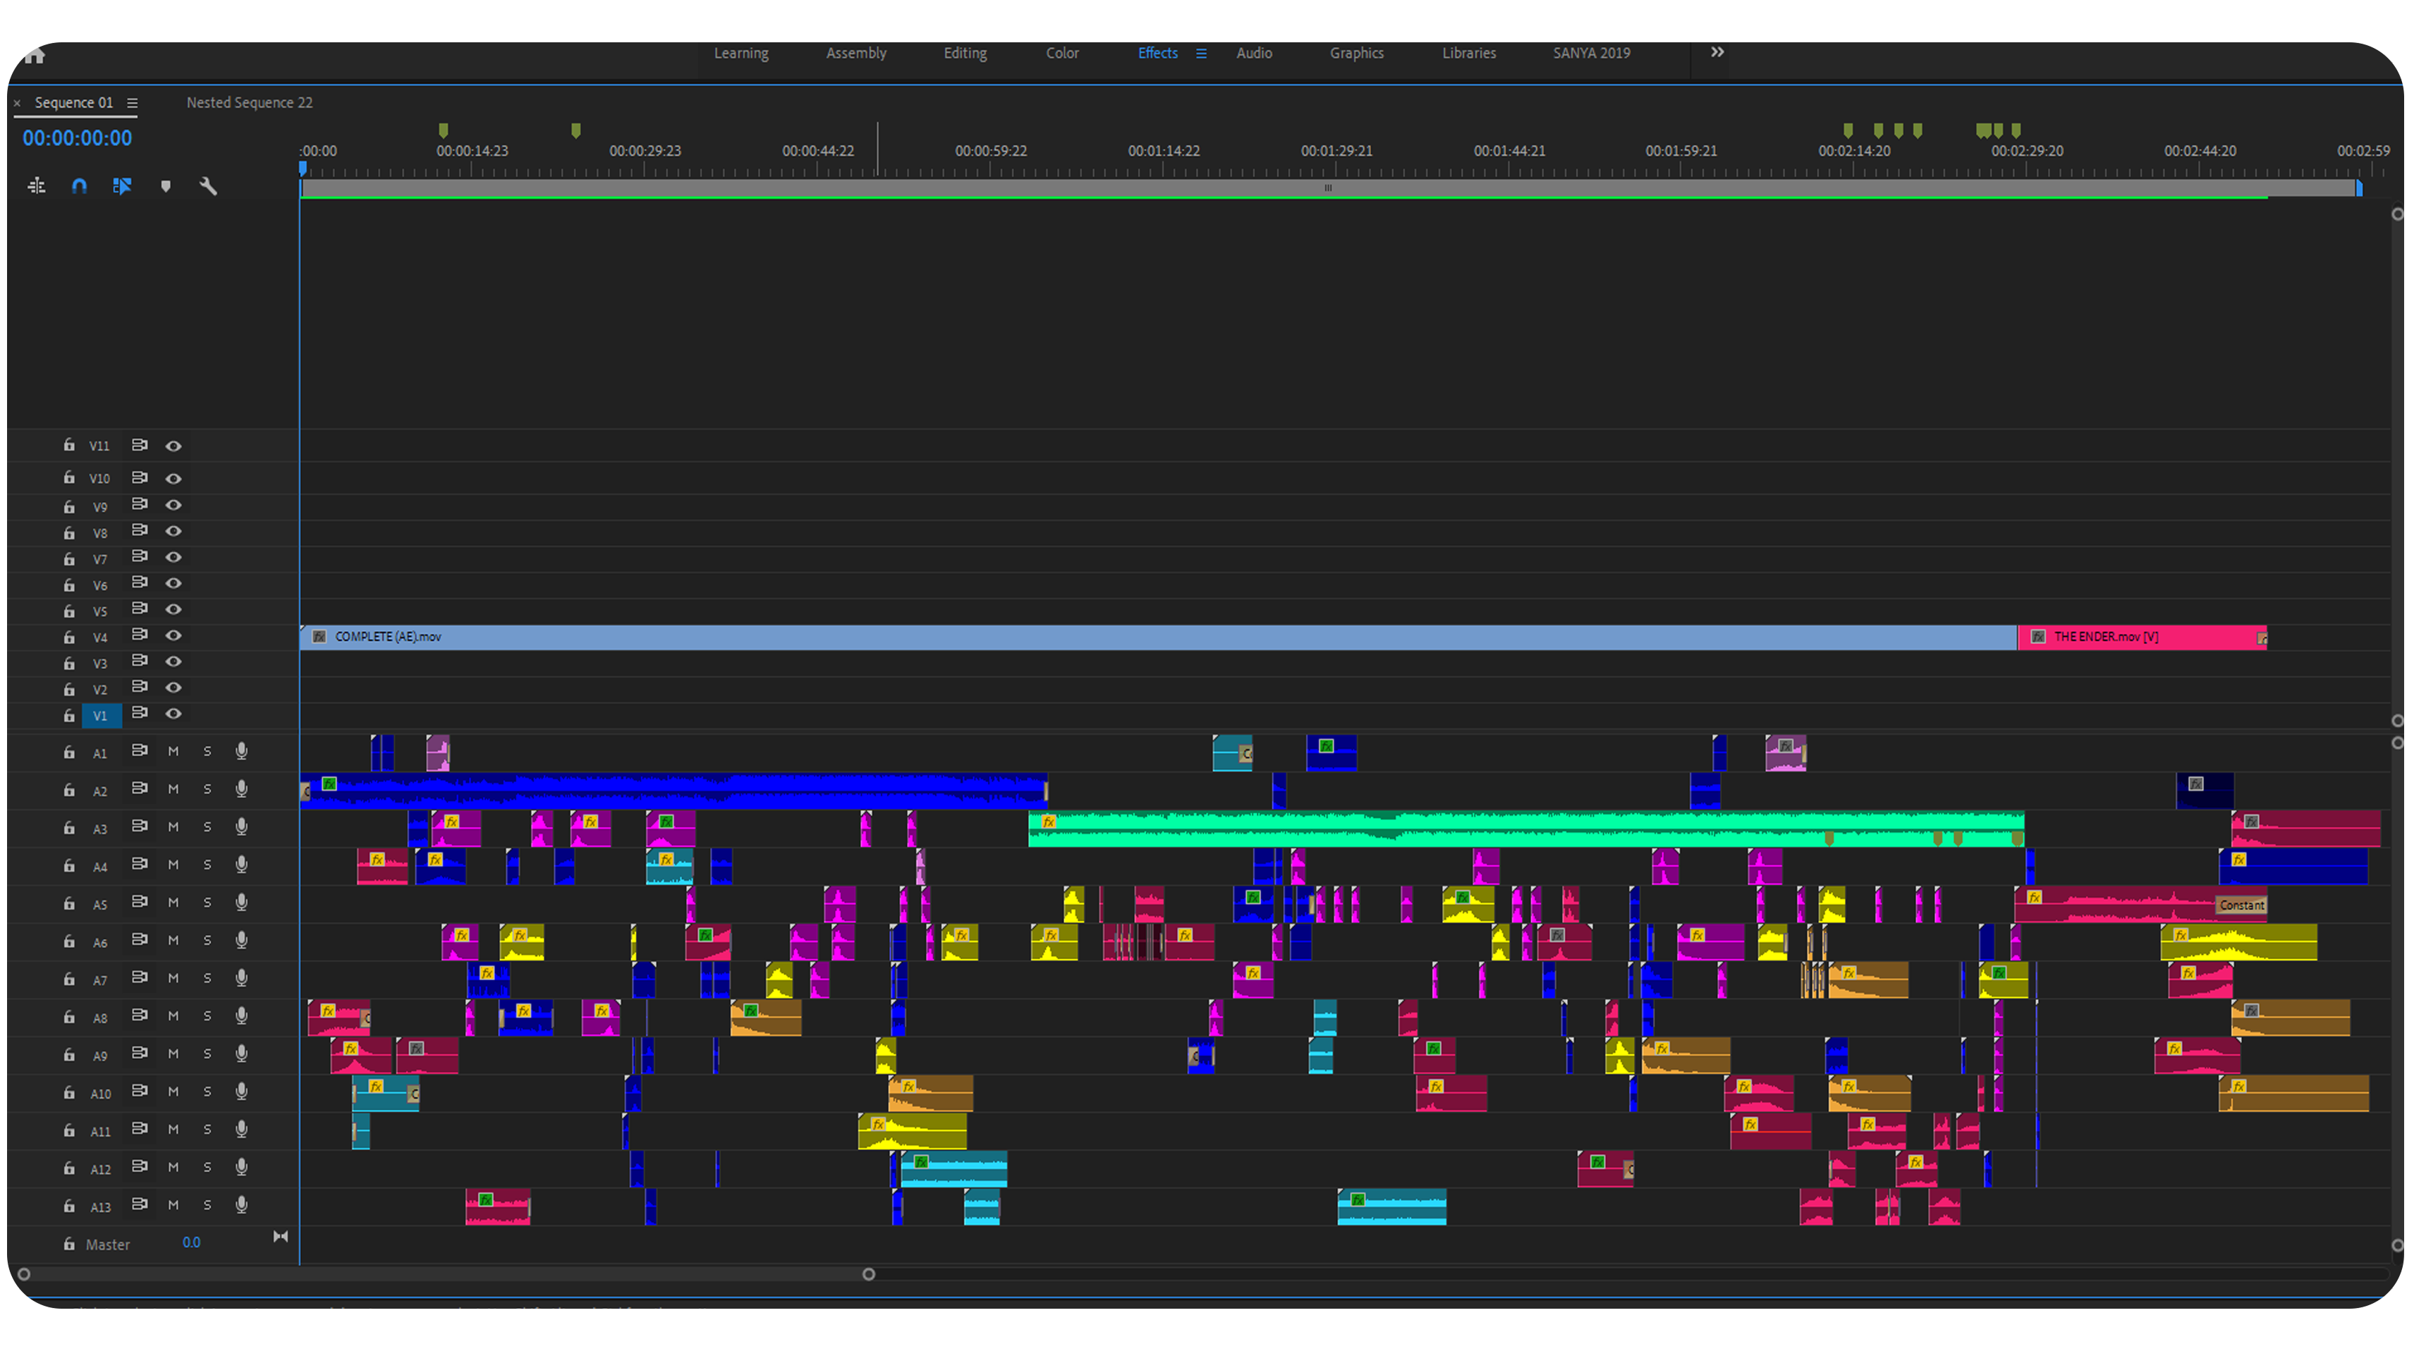The width and height of the screenshot is (2426, 1351).
Task: Switch to the Nested Sequence 22 tab
Action: [x=249, y=103]
